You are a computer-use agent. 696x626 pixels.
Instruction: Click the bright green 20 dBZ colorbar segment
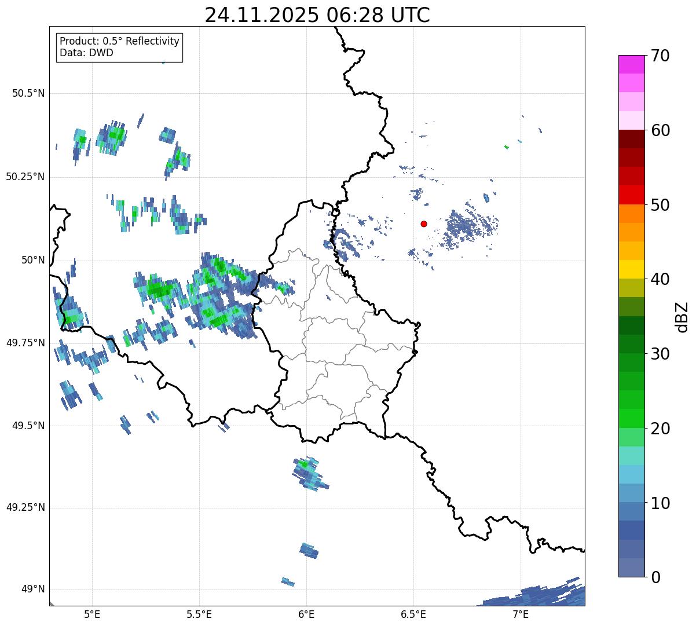pyautogui.click(x=632, y=418)
